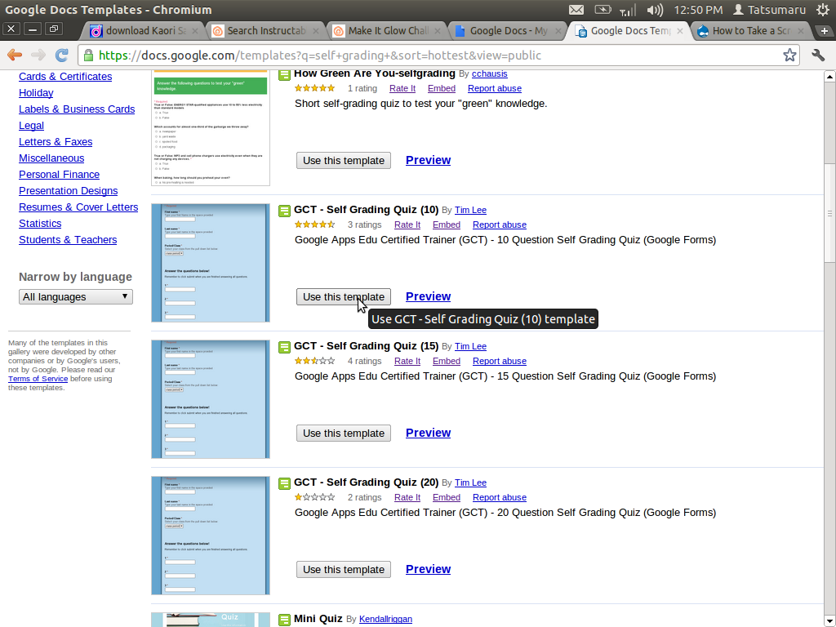836x627 pixels.
Task: Open the clock showing 12:50 PM
Action: point(698,10)
